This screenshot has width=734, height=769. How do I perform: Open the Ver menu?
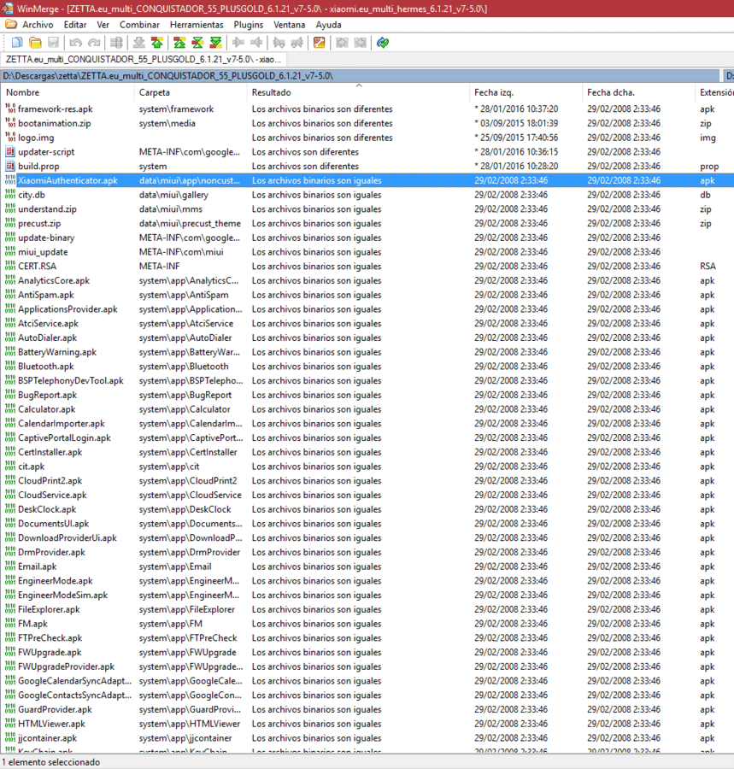[103, 25]
